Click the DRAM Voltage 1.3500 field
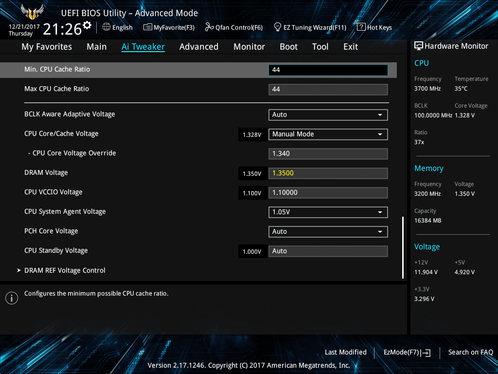Image resolution: width=498 pixels, height=374 pixels. tap(328, 173)
